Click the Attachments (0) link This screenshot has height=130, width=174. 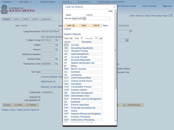click(48, 82)
